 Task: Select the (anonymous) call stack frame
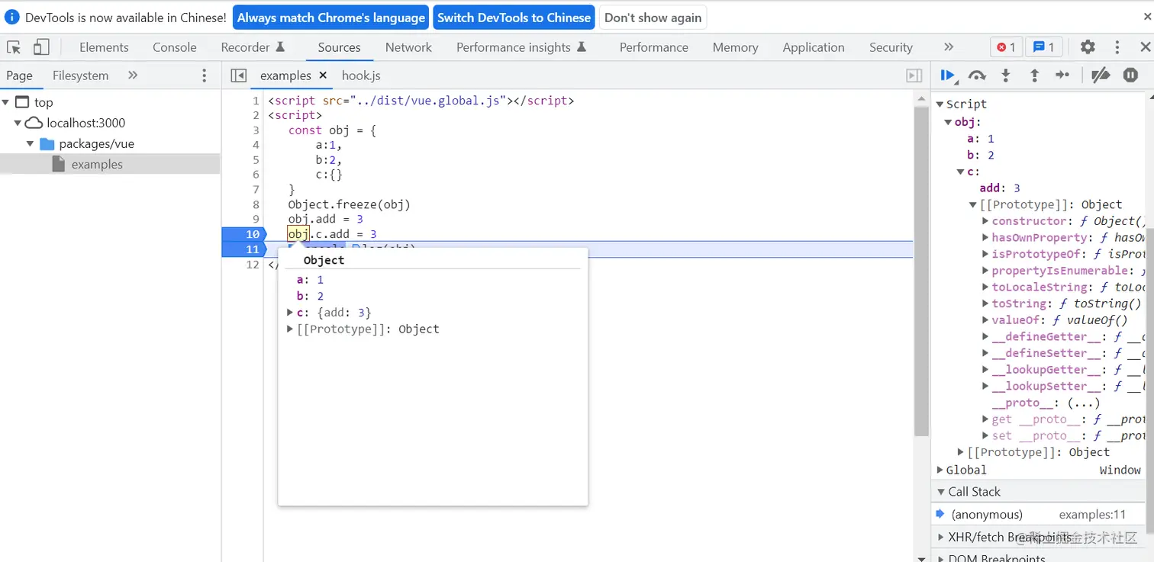point(1039,515)
